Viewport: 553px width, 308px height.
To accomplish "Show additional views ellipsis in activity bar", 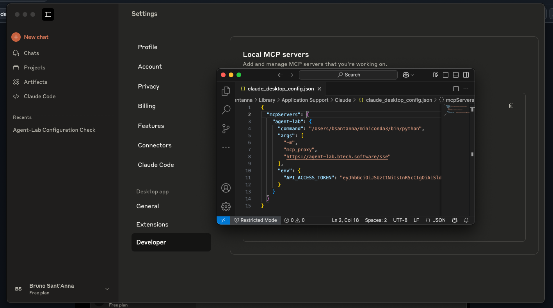I will [226, 147].
